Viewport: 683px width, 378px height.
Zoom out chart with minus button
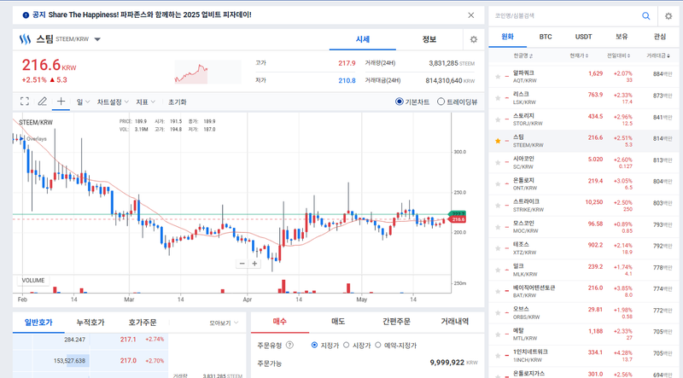(242, 264)
